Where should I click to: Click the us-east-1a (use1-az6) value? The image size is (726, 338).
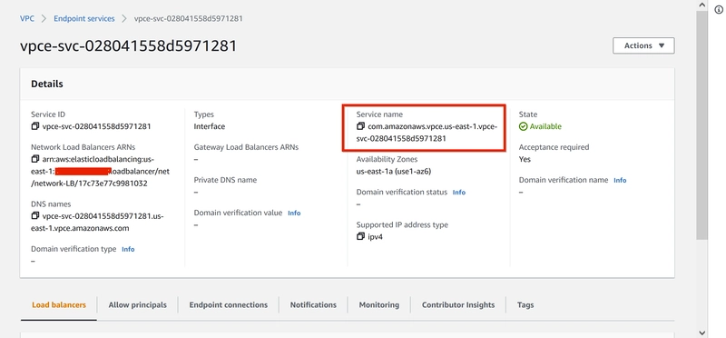tap(394, 171)
